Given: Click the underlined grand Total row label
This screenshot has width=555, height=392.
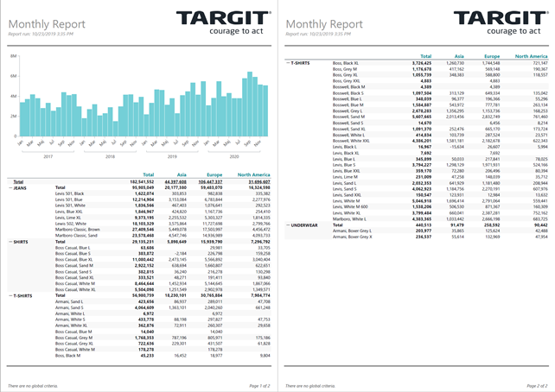Looking at the screenshot, I should 18,181.
